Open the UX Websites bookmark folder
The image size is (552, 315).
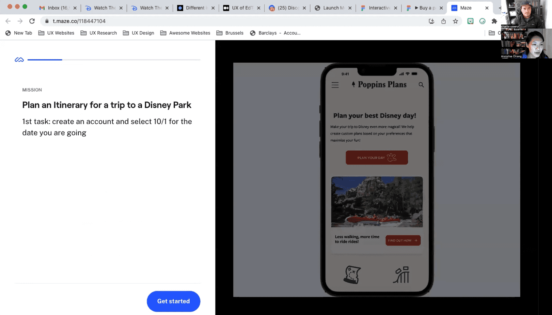[56, 33]
